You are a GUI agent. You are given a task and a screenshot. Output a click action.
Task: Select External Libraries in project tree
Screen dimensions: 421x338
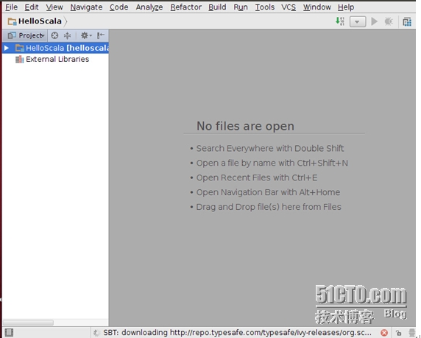click(x=57, y=59)
